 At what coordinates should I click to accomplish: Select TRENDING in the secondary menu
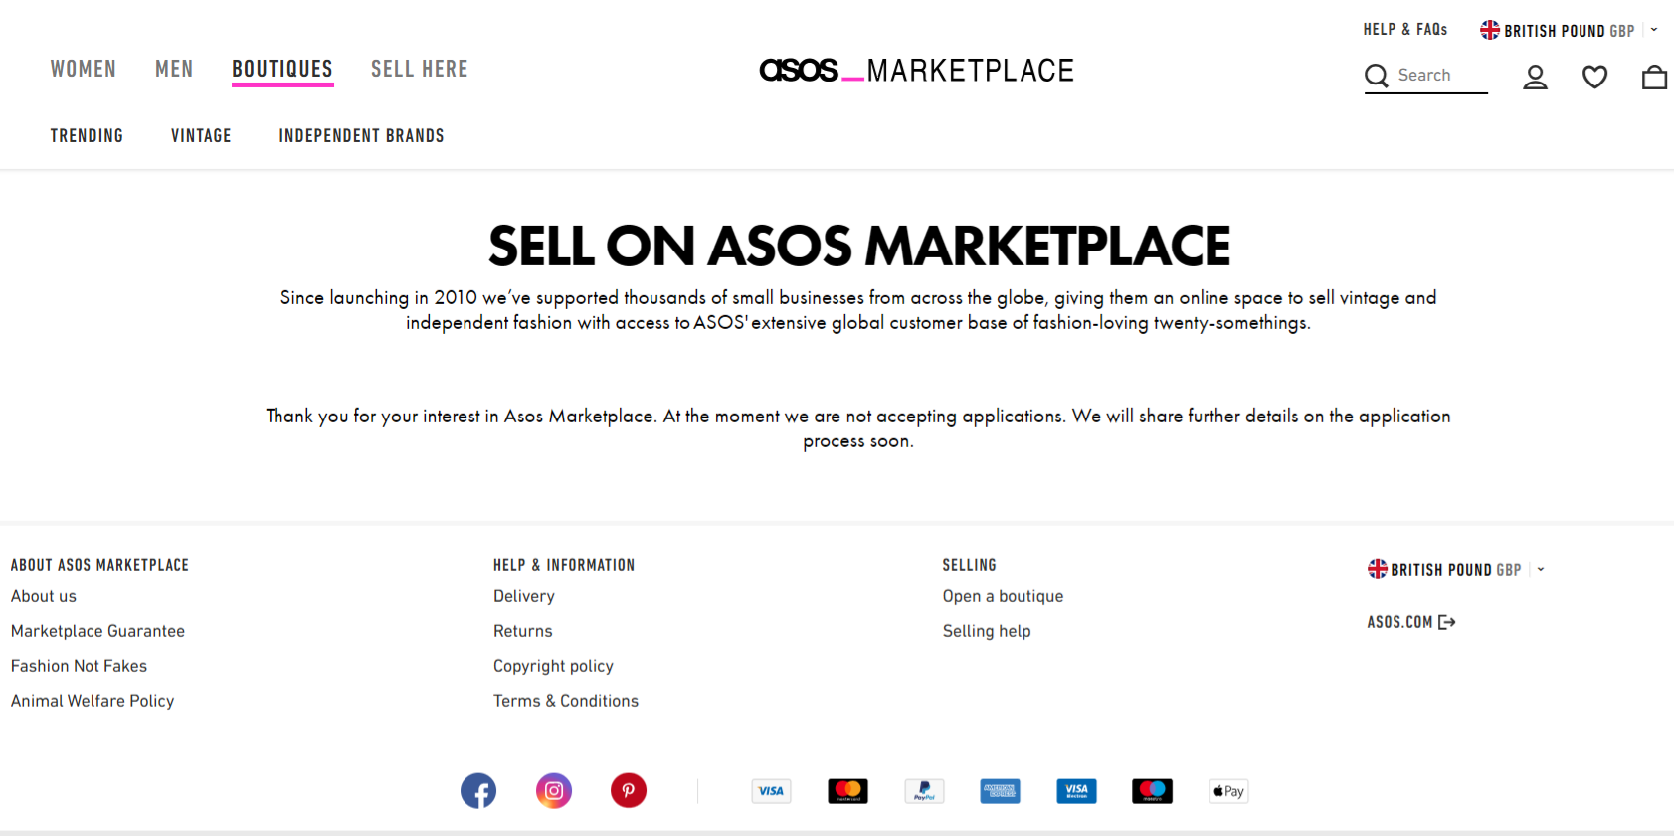click(x=87, y=135)
